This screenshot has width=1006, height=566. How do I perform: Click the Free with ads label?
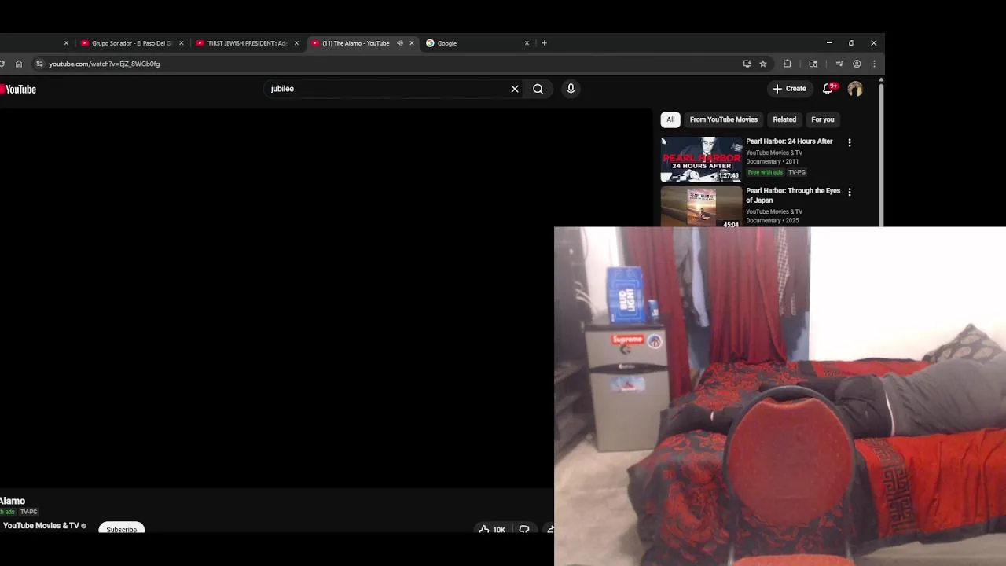pos(766,172)
